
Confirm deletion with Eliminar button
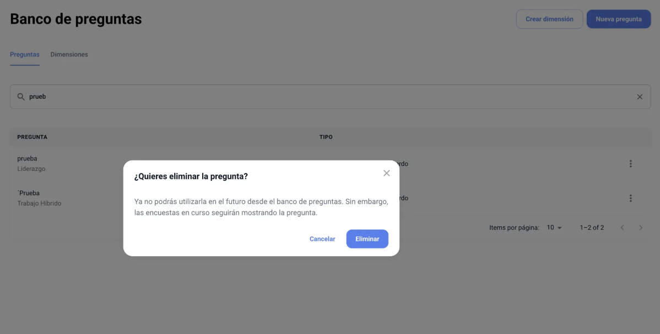367,239
